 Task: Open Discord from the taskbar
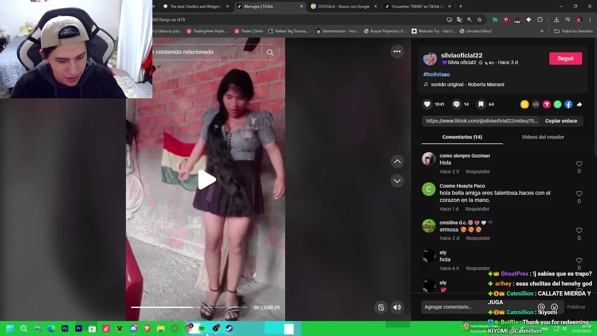point(133,329)
